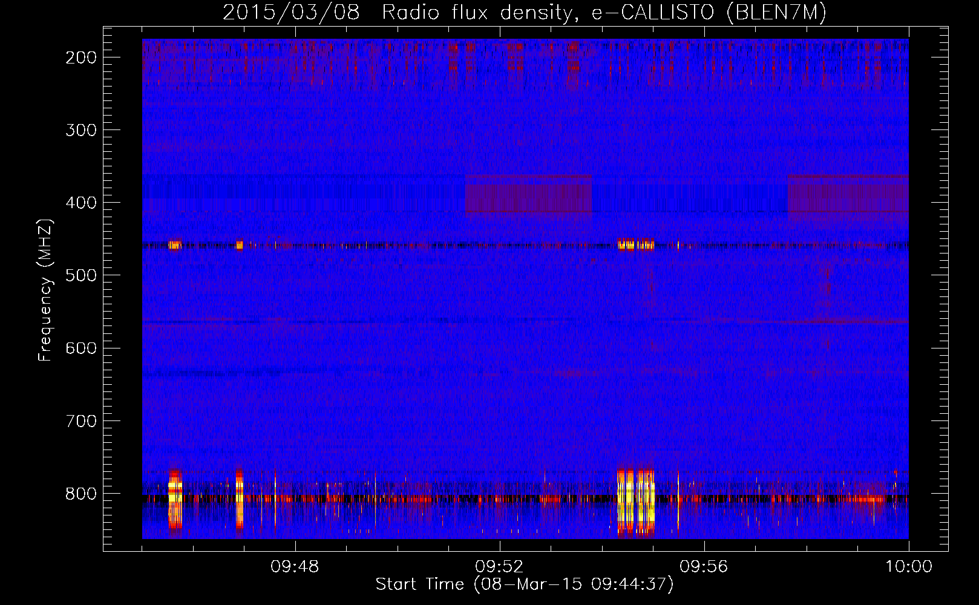
Task: Click the 300 frequency tick label
Action: (81, 130)
